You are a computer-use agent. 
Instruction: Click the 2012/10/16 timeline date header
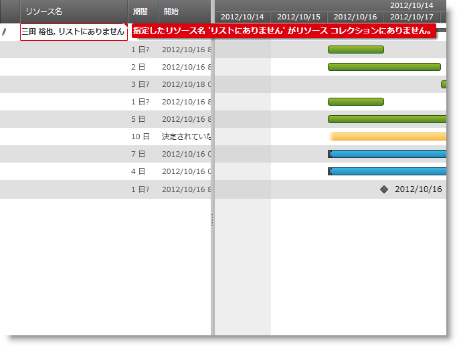point(355,17)
